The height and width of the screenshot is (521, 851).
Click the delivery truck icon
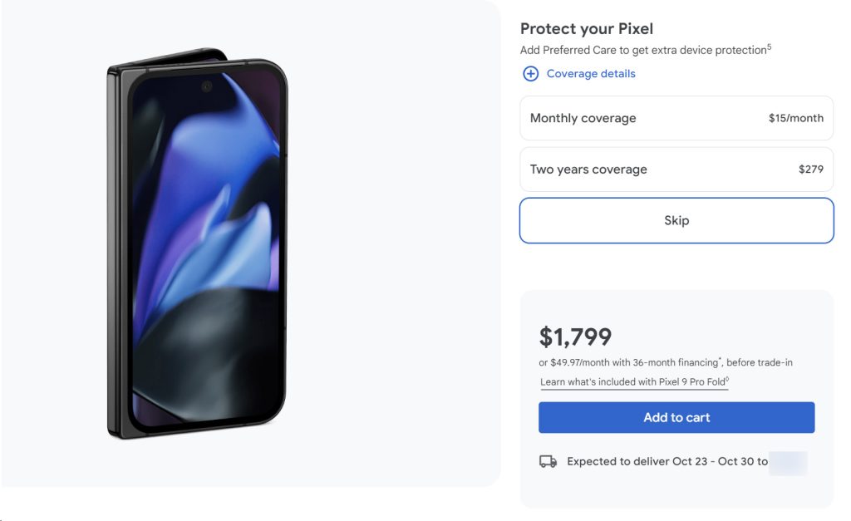548,461
